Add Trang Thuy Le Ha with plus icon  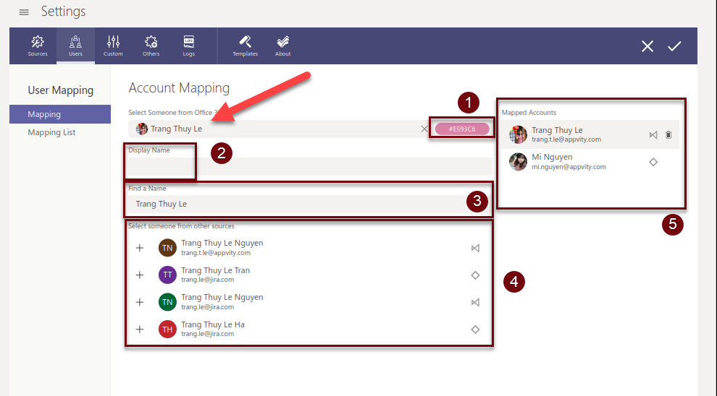coord(140,330)
